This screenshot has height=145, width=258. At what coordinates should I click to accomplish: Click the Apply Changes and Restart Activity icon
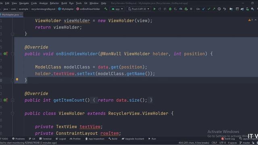point(160,9)
